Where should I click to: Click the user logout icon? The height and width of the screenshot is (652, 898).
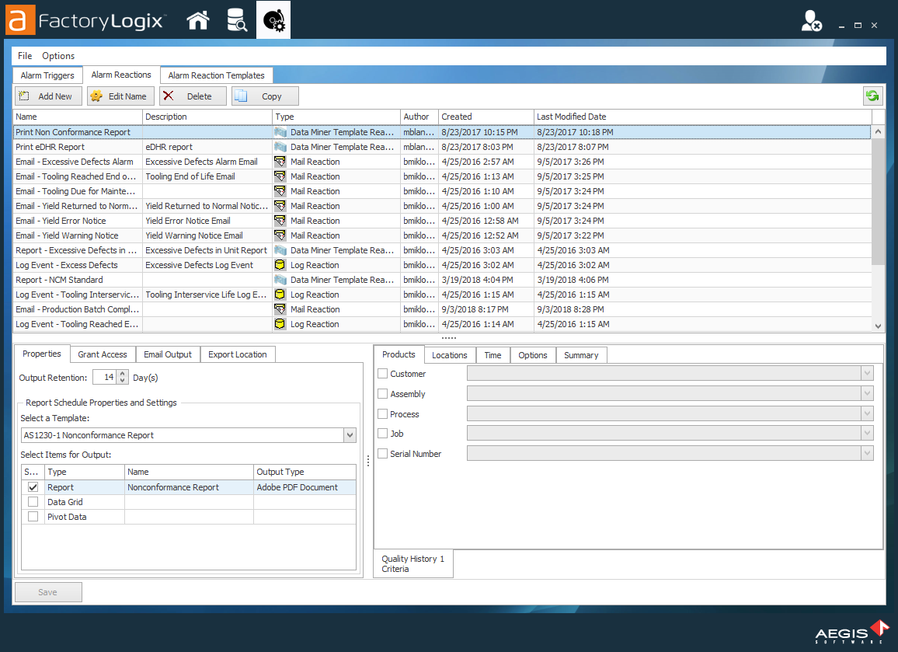[x=811, y=22]
